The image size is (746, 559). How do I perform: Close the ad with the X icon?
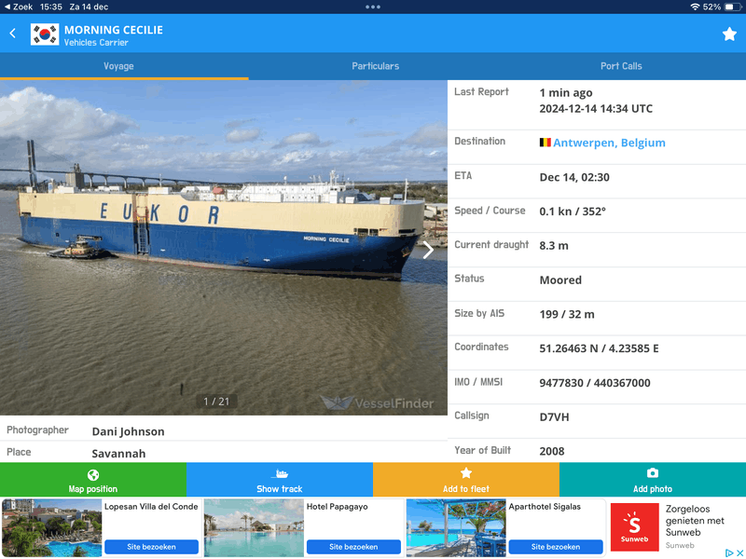coord(740,552)
